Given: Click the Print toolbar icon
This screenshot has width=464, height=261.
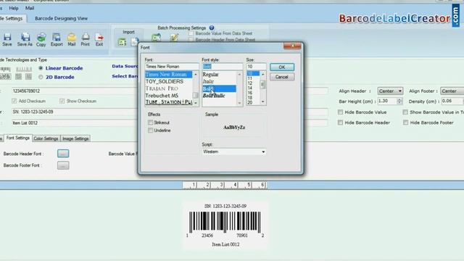Looking at the screenshot, I should (x=86, y=40).
